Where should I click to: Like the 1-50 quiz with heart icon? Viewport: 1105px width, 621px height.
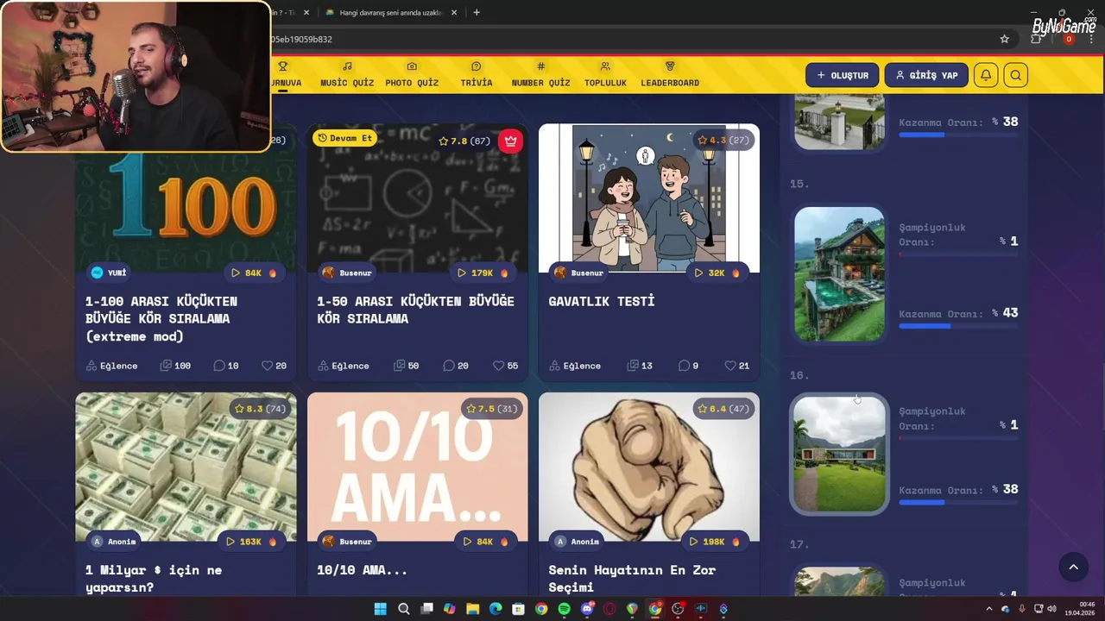click(x=498, y=366)
